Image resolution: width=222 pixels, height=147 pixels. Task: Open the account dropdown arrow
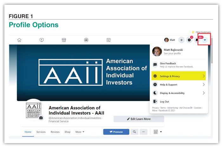(205, 40)
